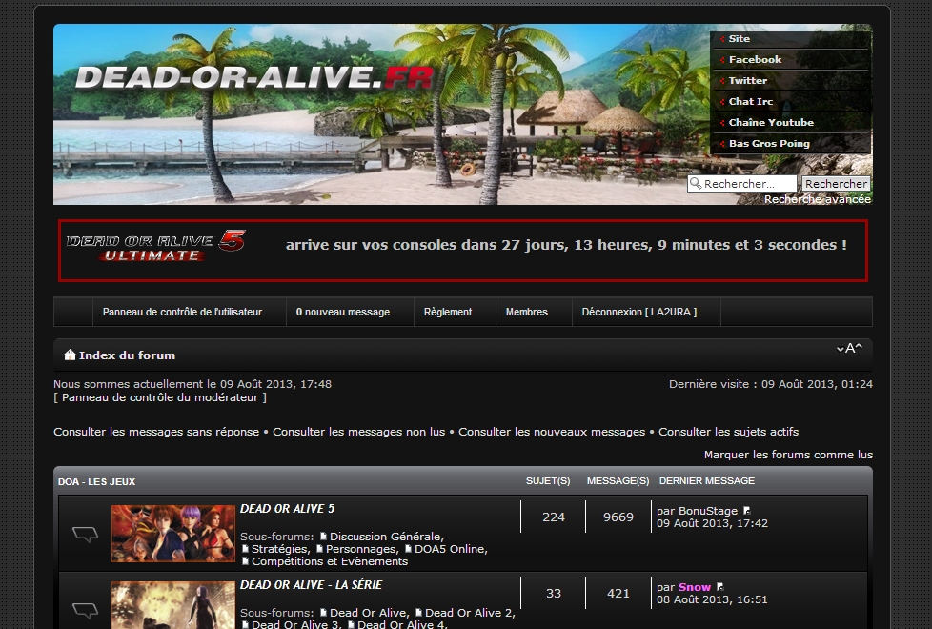Click the subforum icon before Stratégies

(x=245, y=549)
